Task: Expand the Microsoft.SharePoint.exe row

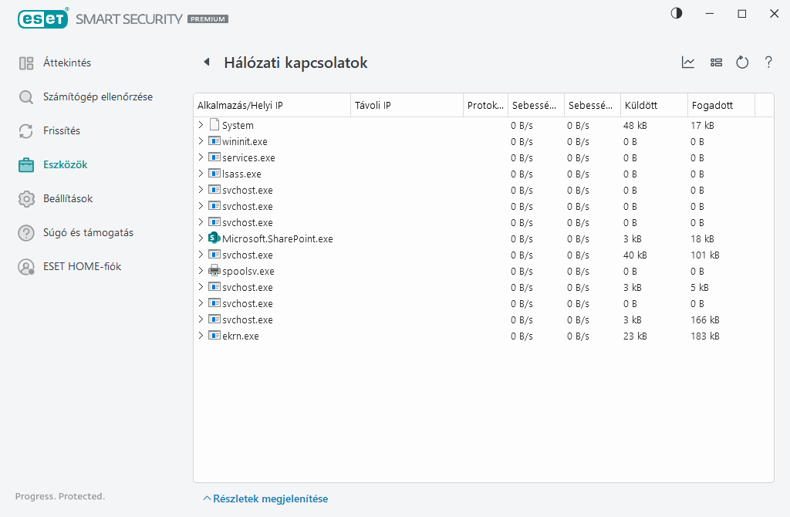Action: pos(201,238)
